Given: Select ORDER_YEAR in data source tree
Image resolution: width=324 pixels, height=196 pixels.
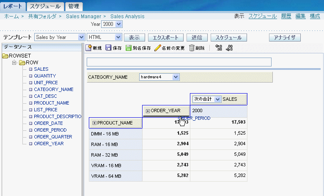Looking at the screenshot, I should [x=49, y=144].
